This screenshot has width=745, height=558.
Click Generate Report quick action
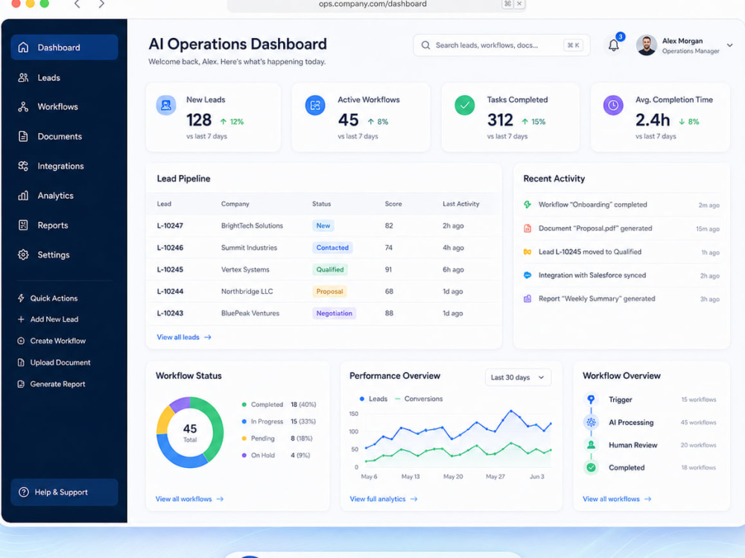(x=51, y=384)
